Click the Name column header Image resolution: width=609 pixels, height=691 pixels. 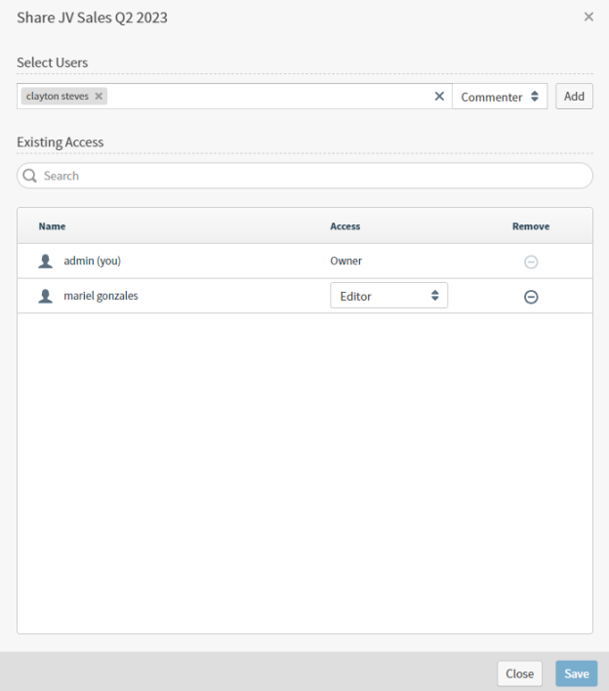[53, 226]
